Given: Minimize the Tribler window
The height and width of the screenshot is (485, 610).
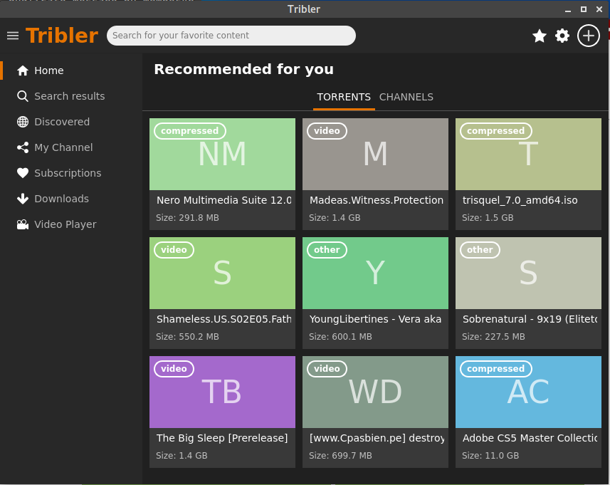Looking at the screenshot, I should (x=568, y=10).
